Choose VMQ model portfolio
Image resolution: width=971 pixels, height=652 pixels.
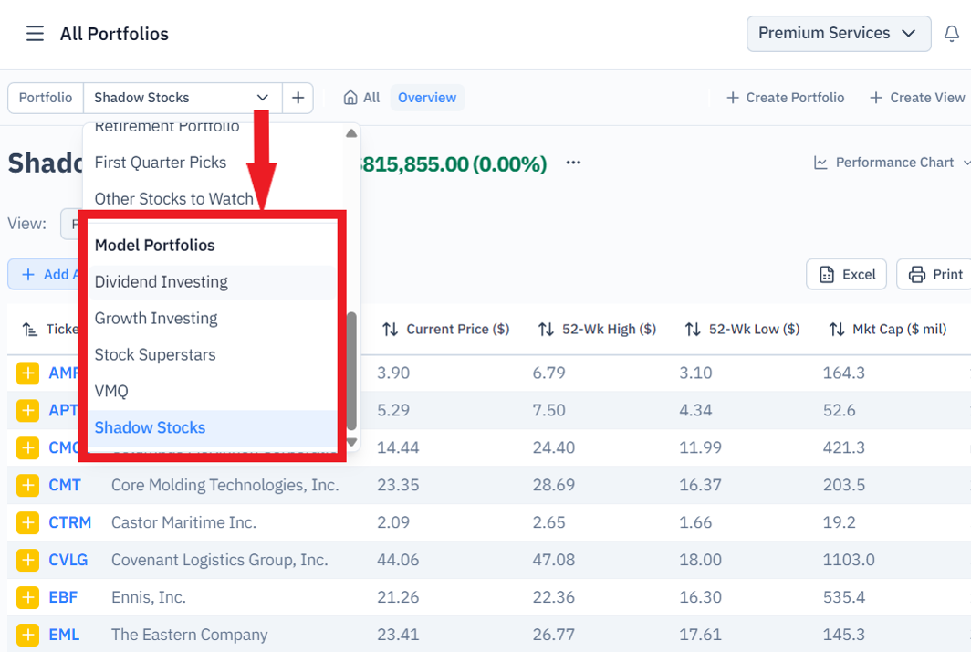(212, 392)
